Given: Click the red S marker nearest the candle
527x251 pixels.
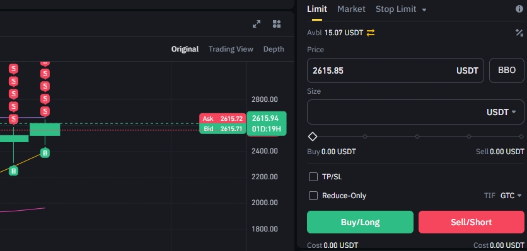Looking at the screenshot, I should point(45,111).
